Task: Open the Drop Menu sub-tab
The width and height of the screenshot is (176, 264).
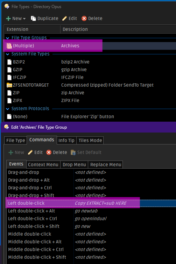Action: (74, 165)
